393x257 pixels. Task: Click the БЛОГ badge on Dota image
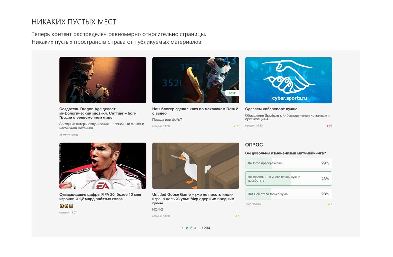tap(232, 93)
